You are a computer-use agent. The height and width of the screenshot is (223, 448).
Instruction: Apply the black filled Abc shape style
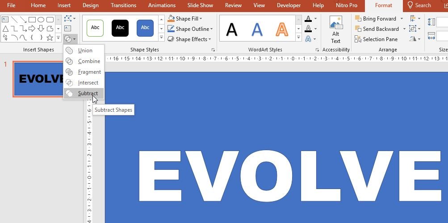click(120, 28)
